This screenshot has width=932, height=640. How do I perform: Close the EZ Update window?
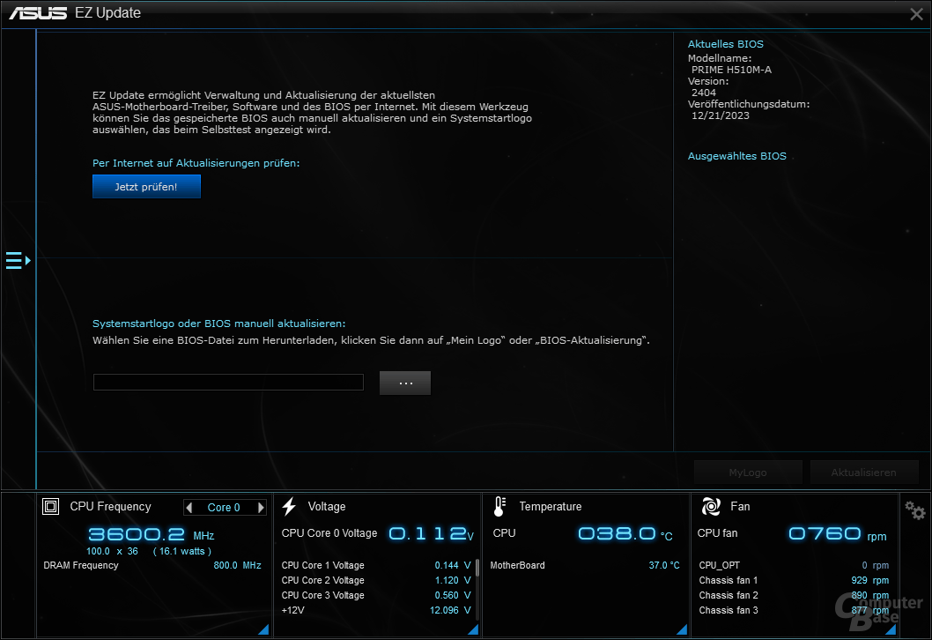point(916,13)
